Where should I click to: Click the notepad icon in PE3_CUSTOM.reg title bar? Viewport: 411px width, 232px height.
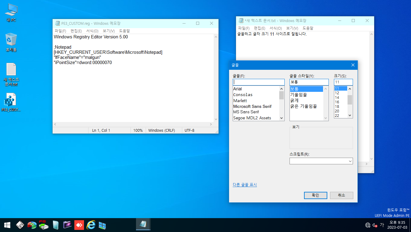click(58, 23)
